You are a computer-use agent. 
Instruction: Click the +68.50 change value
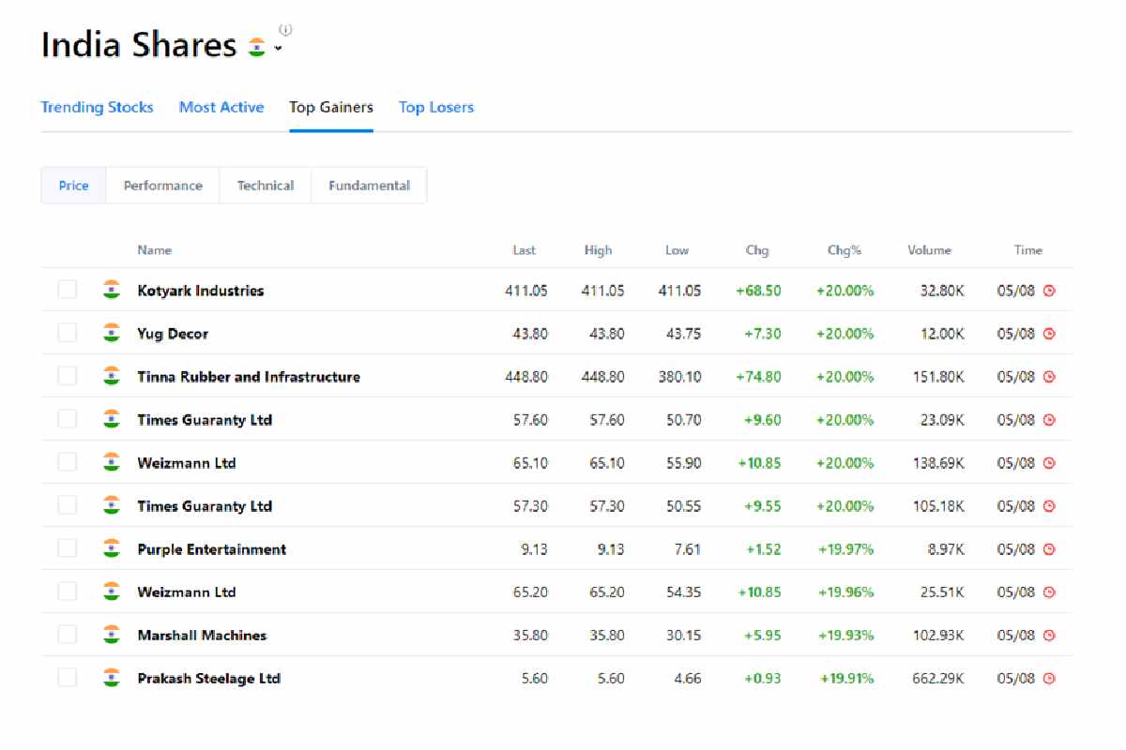758,291
